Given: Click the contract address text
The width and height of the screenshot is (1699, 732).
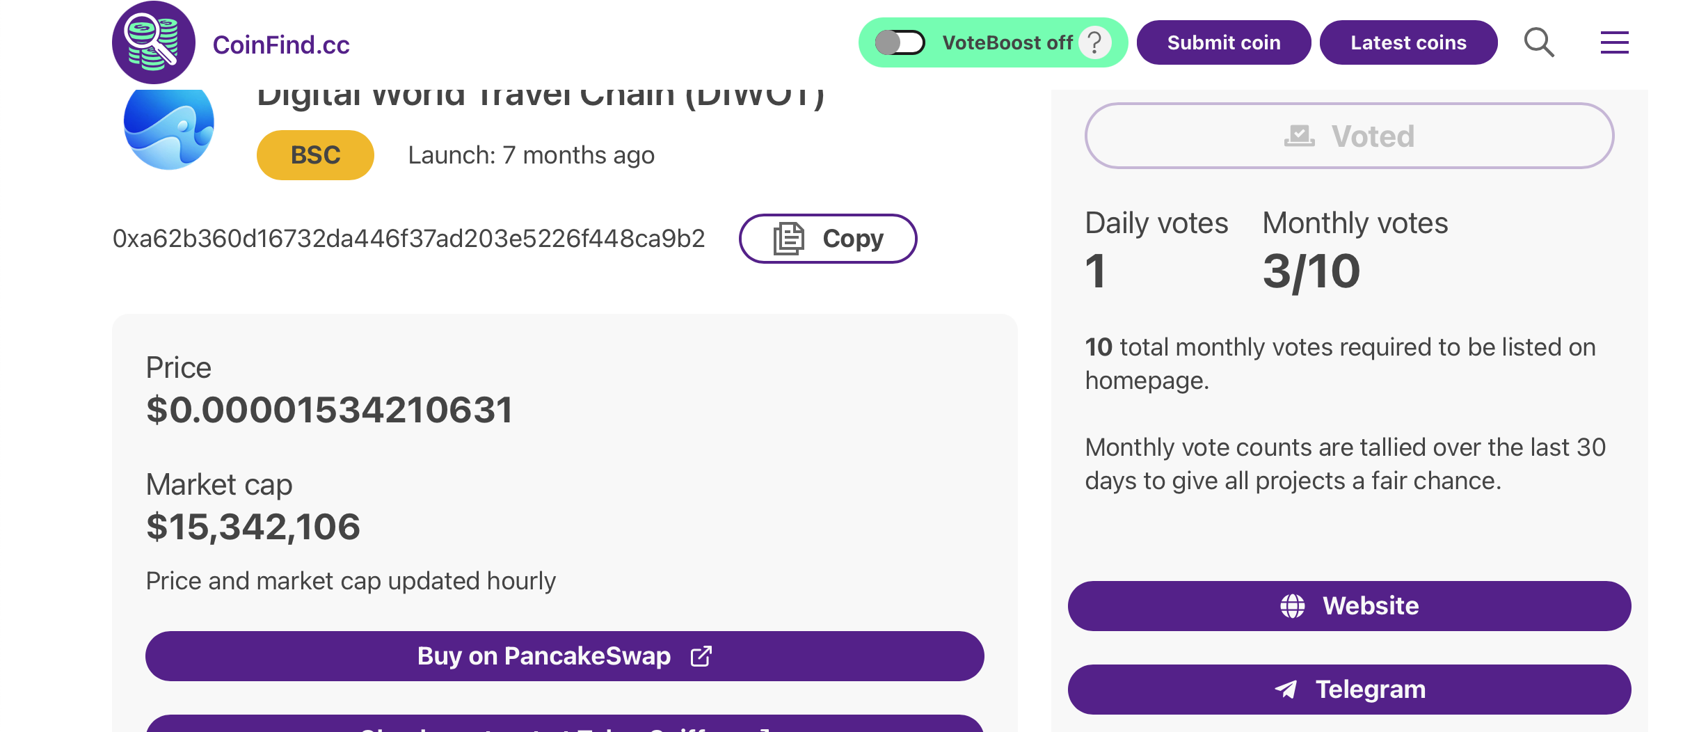Looking at the screenshot, I should (408, 239).
